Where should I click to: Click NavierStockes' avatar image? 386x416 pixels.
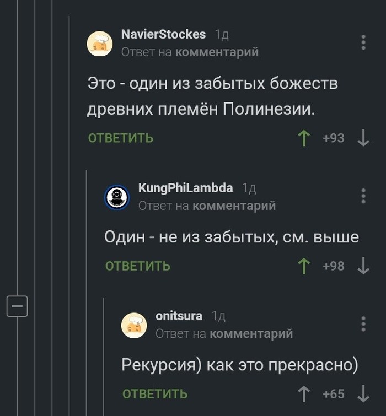click(x=100, y=43)
